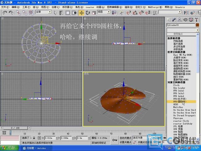Select the Cloth modifier entry
Viewport: 201px width, 151px height.
176,85
